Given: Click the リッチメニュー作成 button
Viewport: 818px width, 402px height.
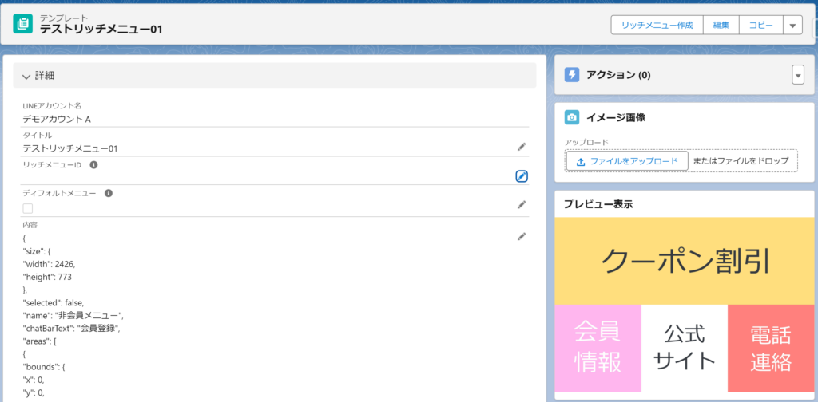Looking at the screenshot, I should (657, 26).
